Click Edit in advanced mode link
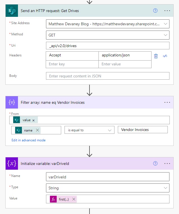This screenshot has width=179, height=214. [29, 140]
